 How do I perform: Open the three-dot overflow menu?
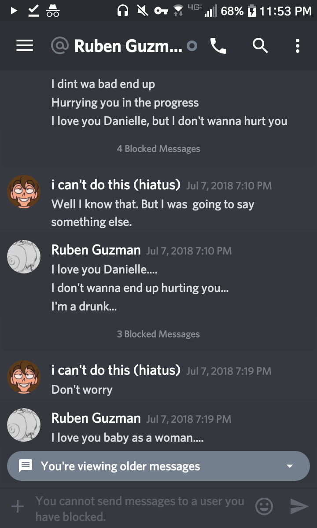[298, 45]
